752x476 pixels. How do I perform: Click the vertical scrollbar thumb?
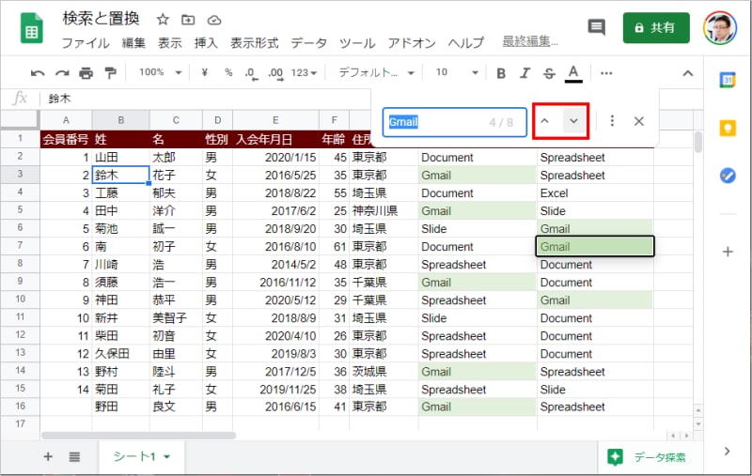pos(697,142)
